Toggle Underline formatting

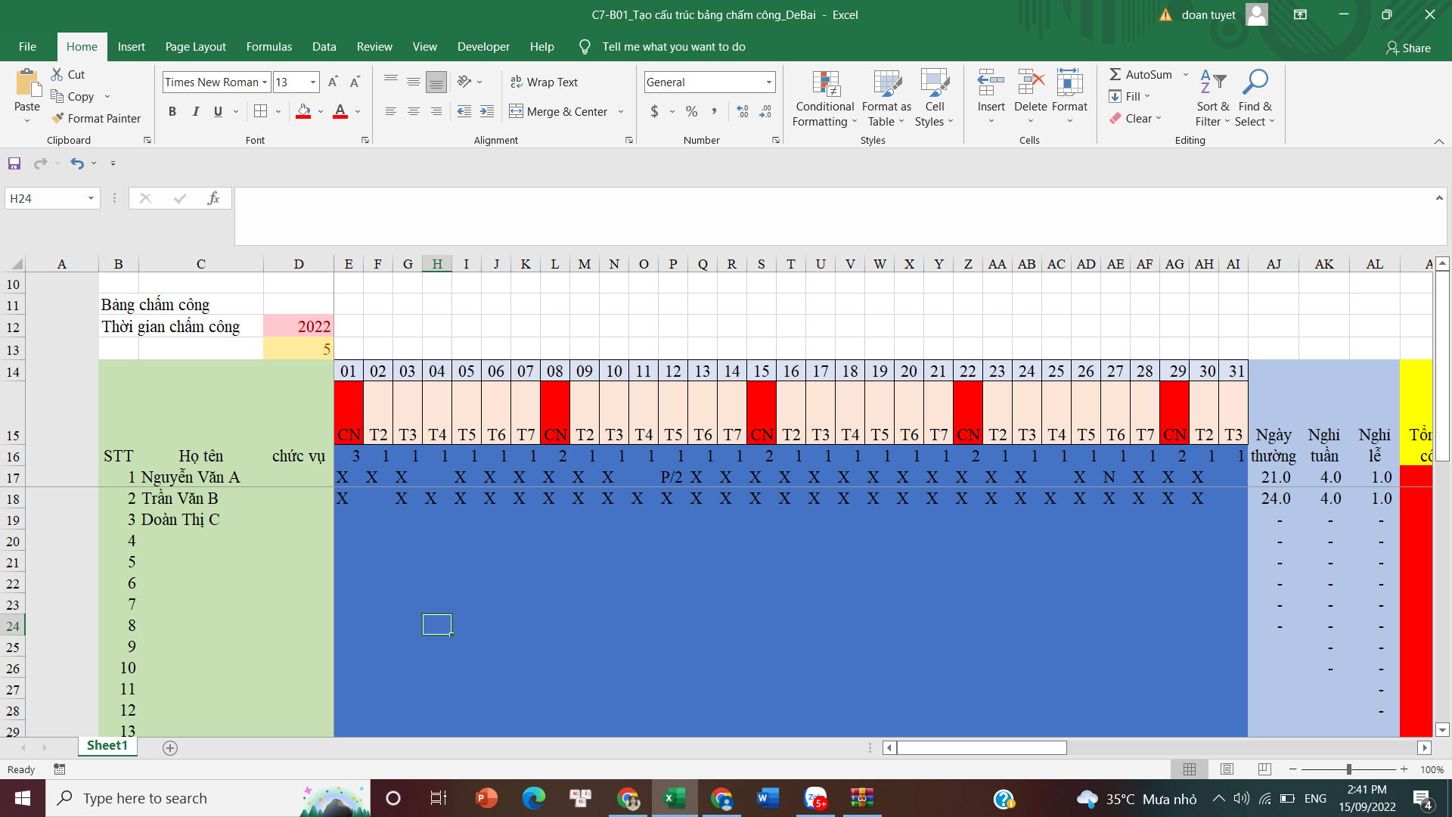point(218,111)
